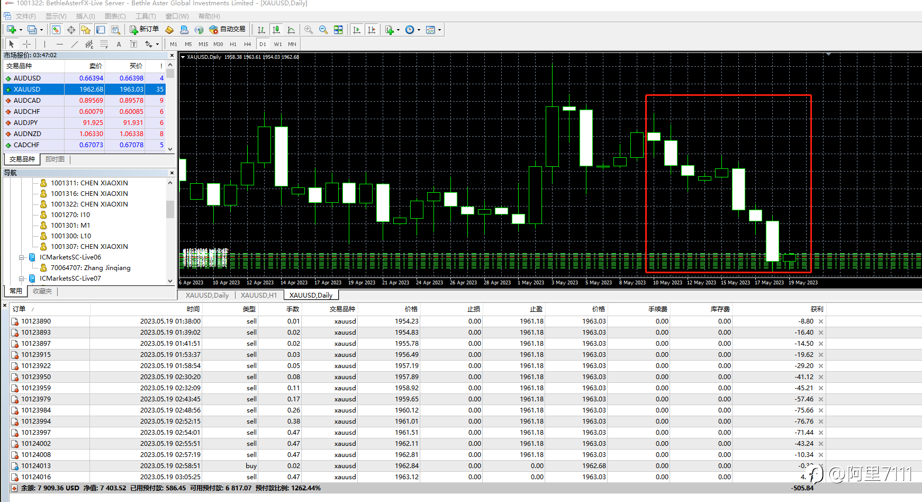Toggle chart auto scroll
Image resolution: width=922 pixels, height=502 pixels.
click(x=357, y=30)
